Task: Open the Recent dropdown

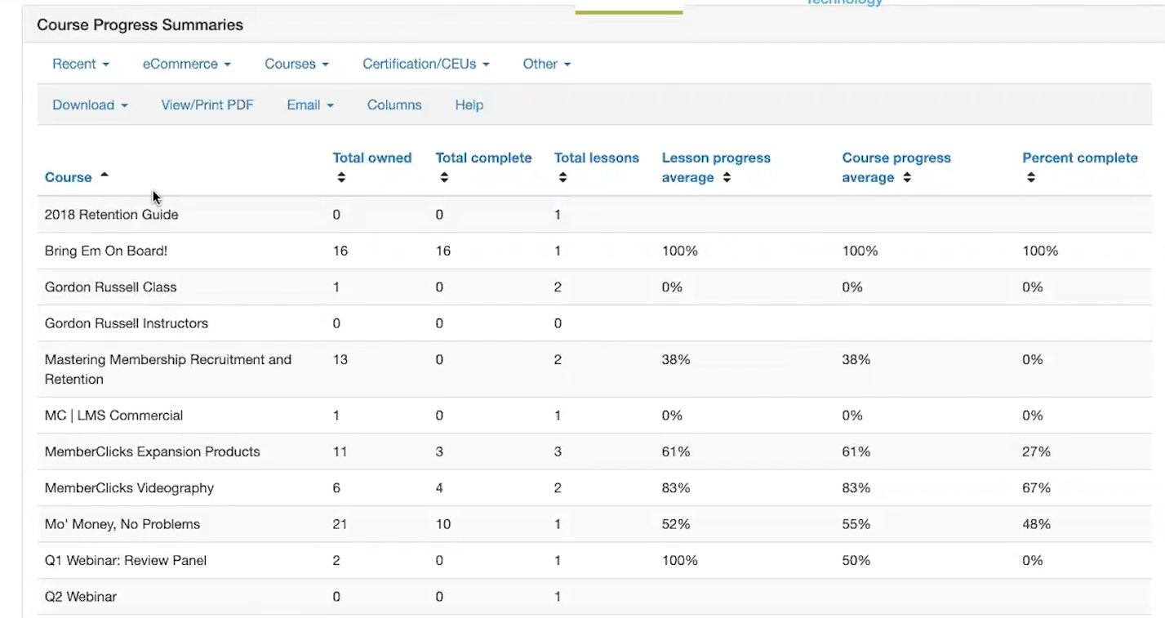Action: point(81,64)
